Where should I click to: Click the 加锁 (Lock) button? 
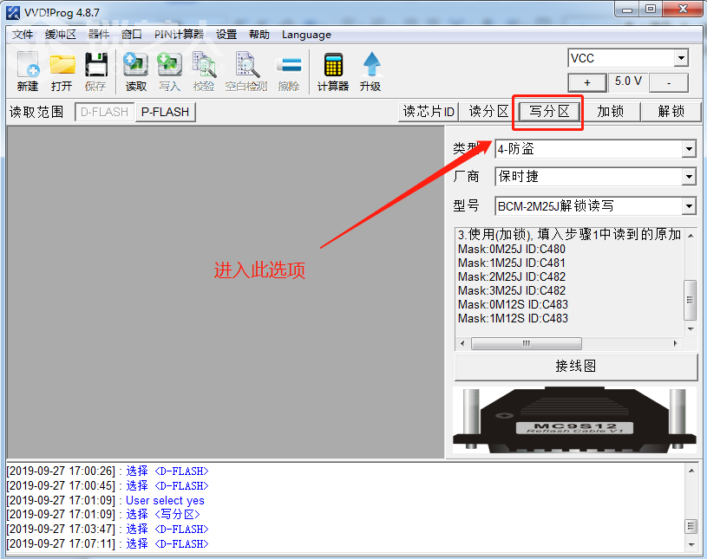click(610, 111)
